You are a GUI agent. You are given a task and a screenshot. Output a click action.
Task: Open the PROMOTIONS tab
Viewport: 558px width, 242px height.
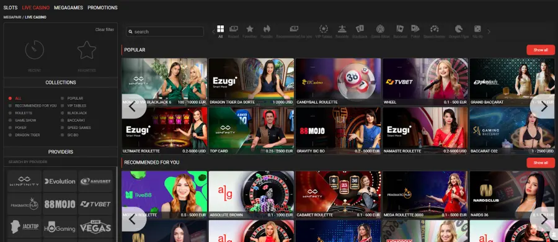pyautogui.click(x=102, y=7)
